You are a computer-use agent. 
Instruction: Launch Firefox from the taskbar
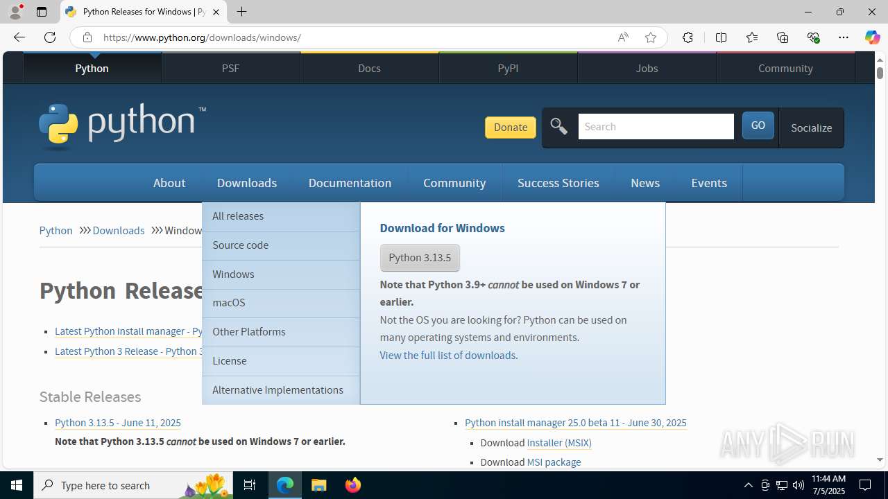(x=352, y=485)
